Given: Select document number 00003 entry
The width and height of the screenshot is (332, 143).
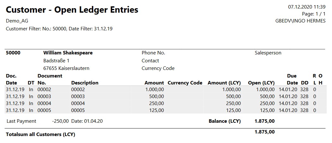Looking at the screenshot, I should (44, 96).
